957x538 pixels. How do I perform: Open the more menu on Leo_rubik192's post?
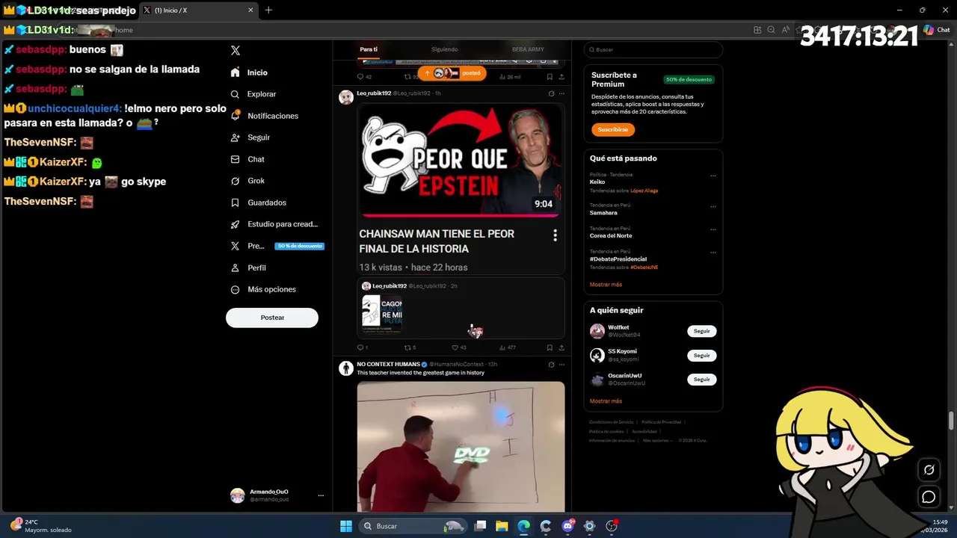click(561, 93)
